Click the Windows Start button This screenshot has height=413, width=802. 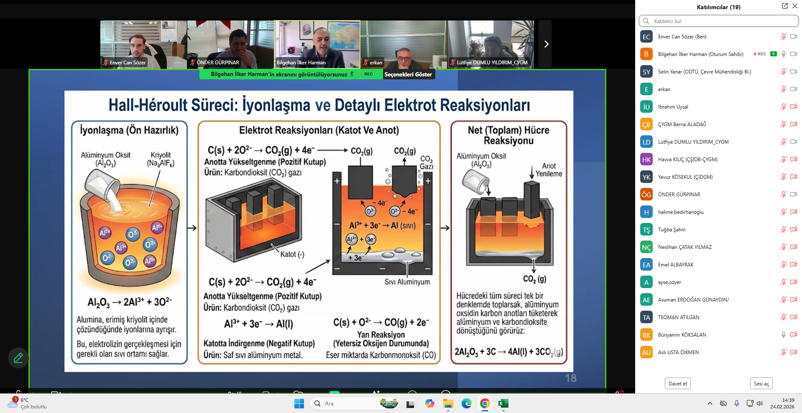pyautogui.click(x=299, y=403)
